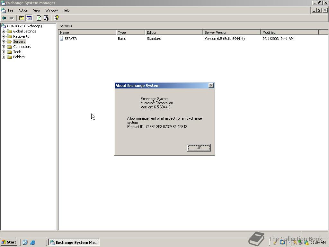
Task: Click the SERVER row's server icon
Action: click(x=61, y=38)
